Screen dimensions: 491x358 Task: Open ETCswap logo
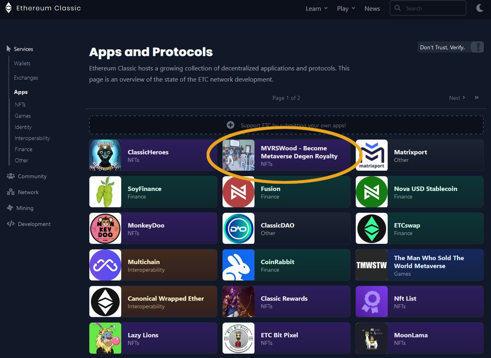point(372,229)
